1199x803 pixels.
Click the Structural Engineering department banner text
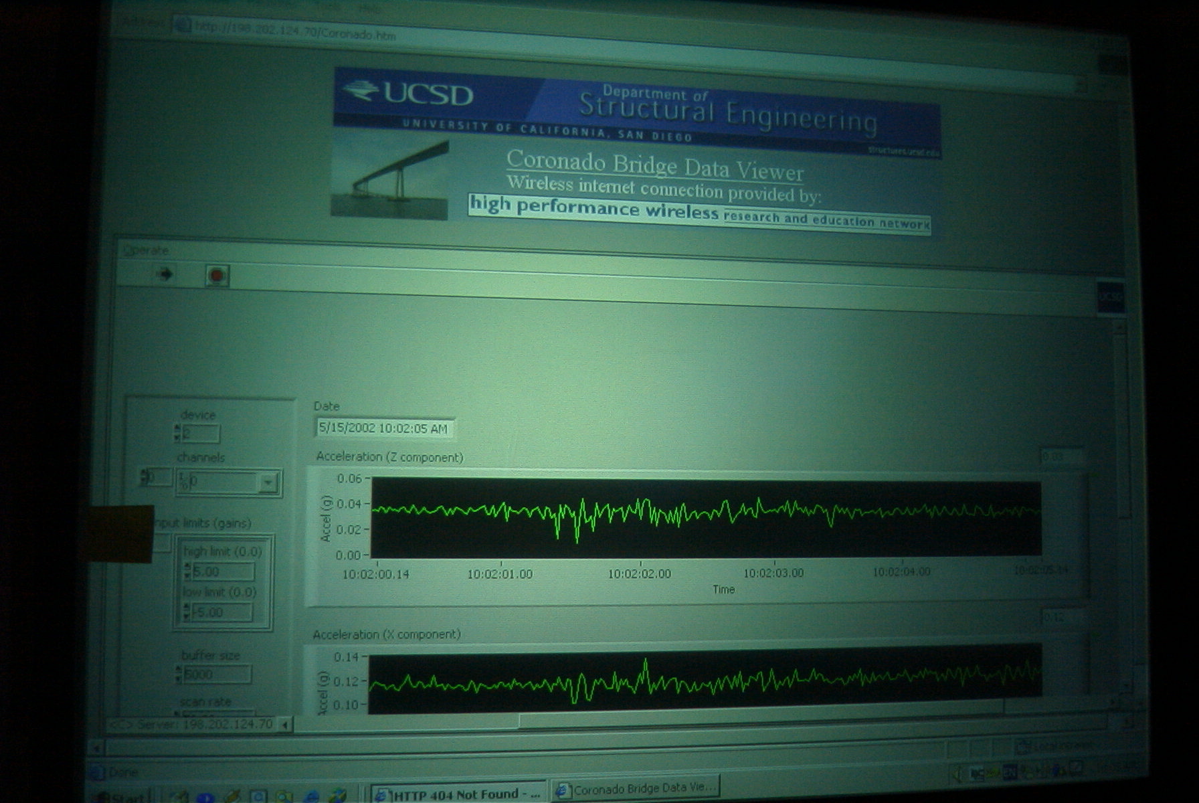pos(728,111)
